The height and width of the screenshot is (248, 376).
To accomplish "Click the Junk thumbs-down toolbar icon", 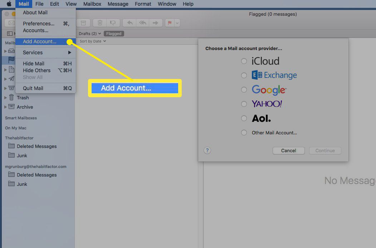I will (113, 23).
